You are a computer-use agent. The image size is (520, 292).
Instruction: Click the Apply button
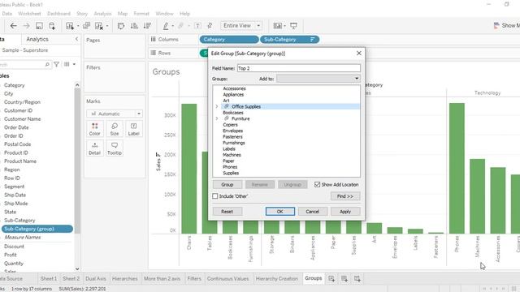tap(345, 211)
